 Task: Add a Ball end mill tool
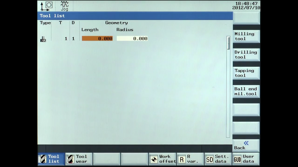pyautogui.click(x=246, y=91)
